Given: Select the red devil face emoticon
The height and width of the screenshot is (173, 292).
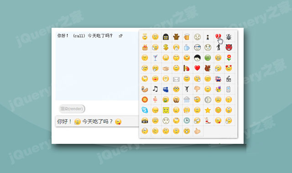Looking at the screenshot, I should (x=229, y=47).
